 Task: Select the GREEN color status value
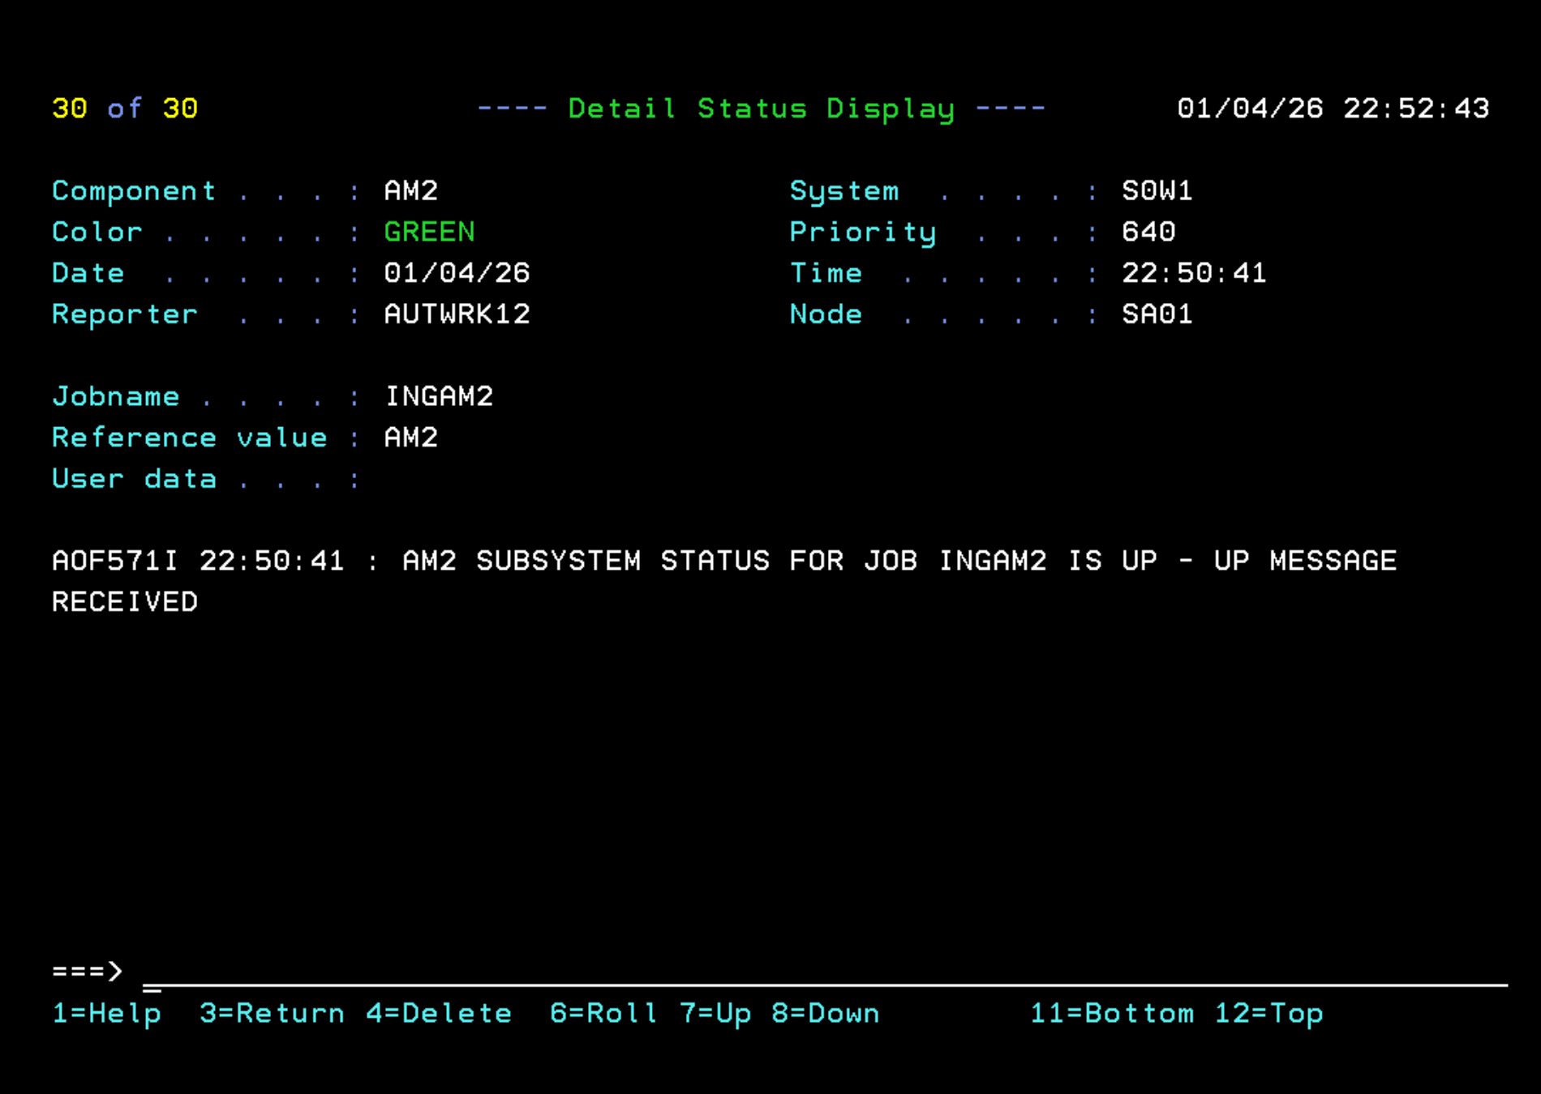point(430,232)
